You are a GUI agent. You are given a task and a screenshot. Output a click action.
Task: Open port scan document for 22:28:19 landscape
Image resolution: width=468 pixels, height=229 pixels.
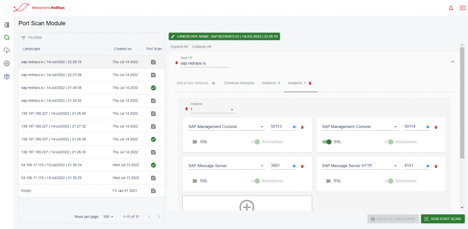click(154, 62)
